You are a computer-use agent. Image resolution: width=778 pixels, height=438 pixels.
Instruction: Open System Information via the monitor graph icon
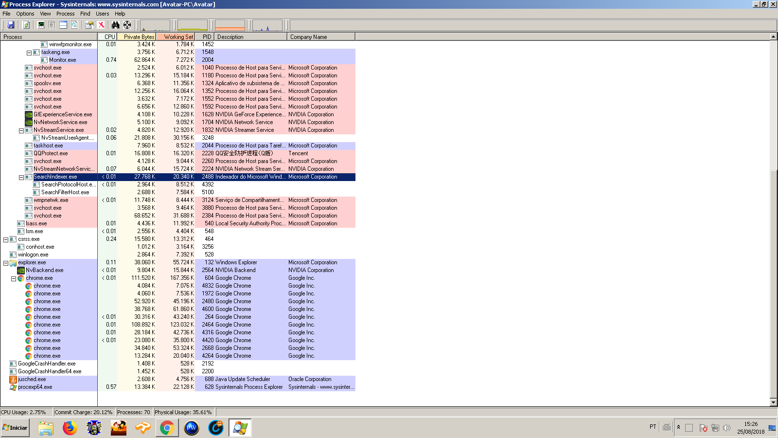41,25
